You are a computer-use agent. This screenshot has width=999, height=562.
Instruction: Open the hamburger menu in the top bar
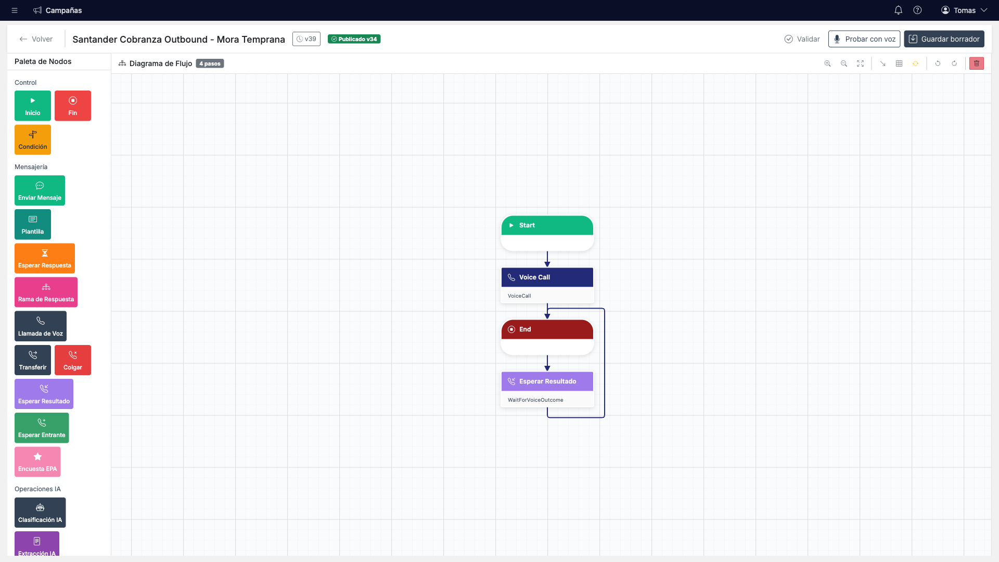(x=15, y=10)
